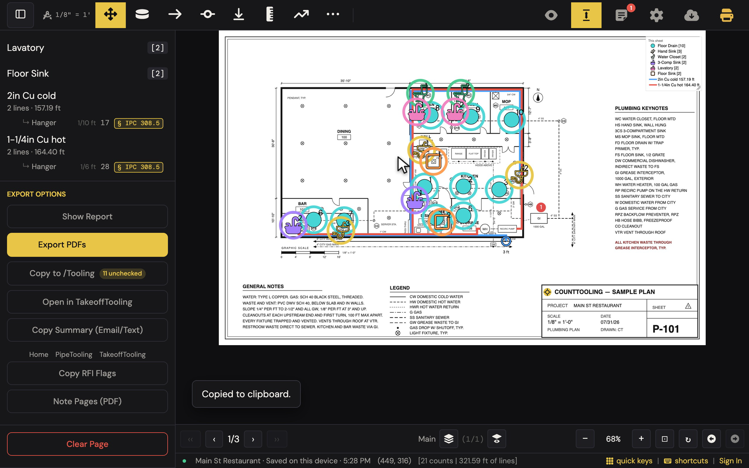The image size is (749, 468).
Task: Select the 1-1/4in Cu hot line item
Action: (x=87, y=145)
